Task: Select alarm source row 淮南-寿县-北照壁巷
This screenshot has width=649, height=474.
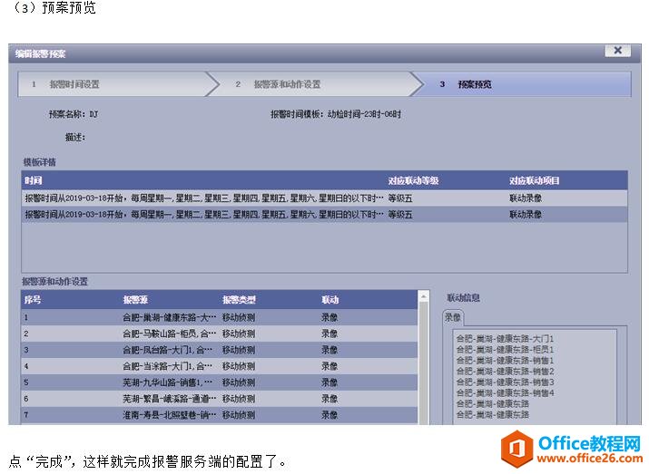Action: (x=170, y=415)
